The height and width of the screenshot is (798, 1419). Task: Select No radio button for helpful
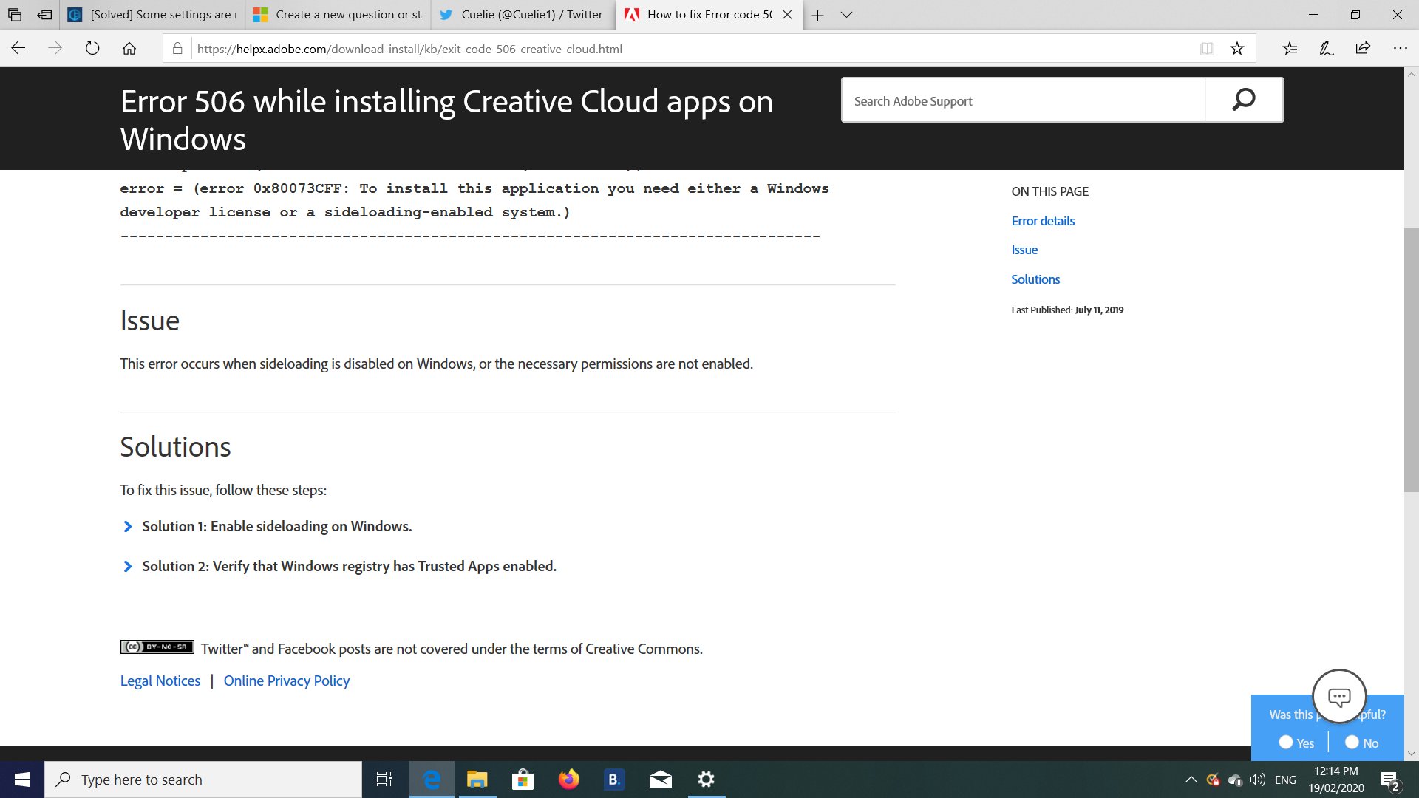[1352, 742]
